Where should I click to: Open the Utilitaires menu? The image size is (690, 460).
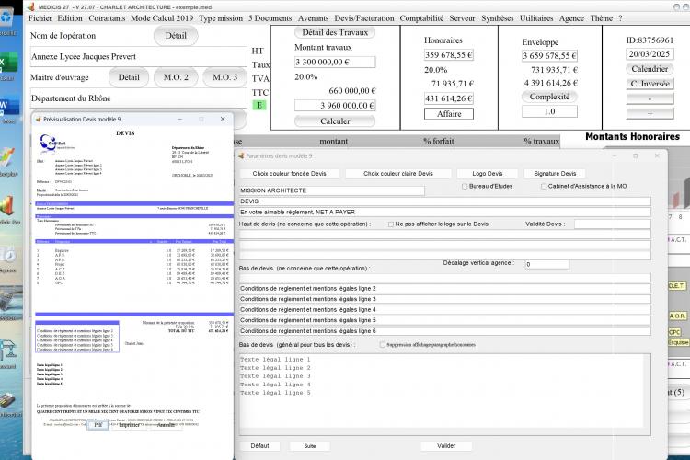(x=536, y=18)
